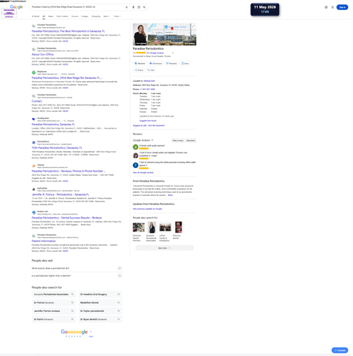353x356 pixels.
Task: Switch to the Forums tab
Action: [75, 16]
